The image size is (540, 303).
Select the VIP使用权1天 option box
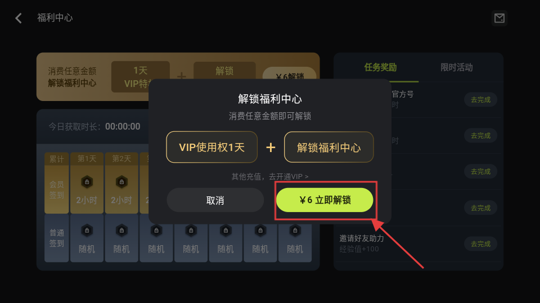point(212,147)
